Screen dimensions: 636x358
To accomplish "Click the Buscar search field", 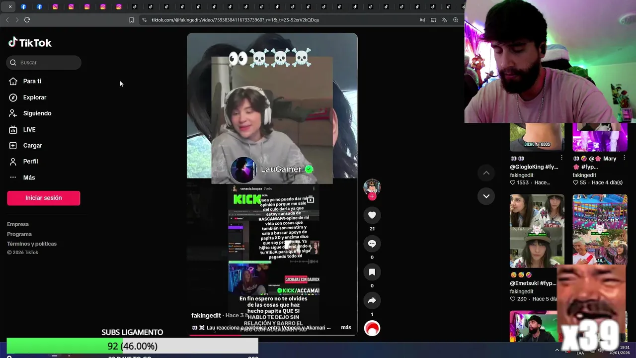I will [44, 62].
